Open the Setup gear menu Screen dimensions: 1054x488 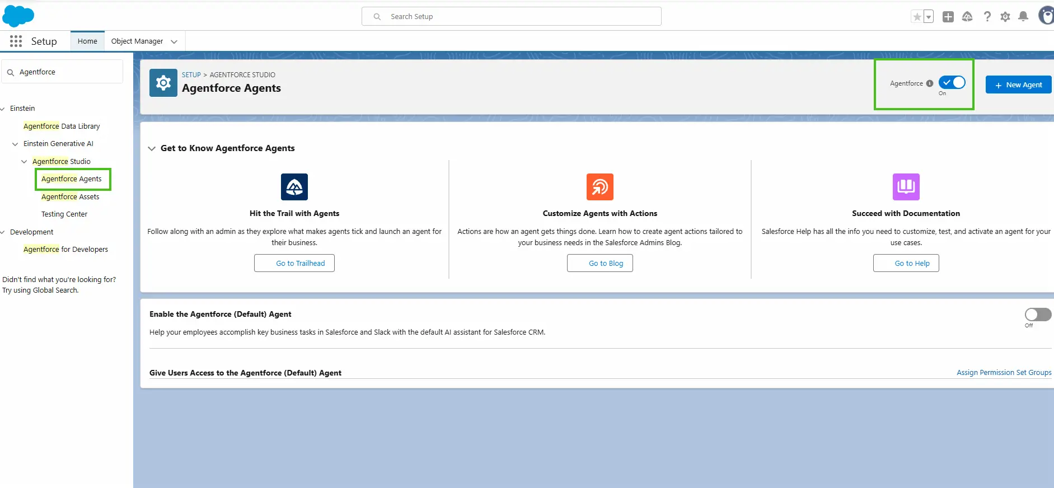tap(1005, 17)
